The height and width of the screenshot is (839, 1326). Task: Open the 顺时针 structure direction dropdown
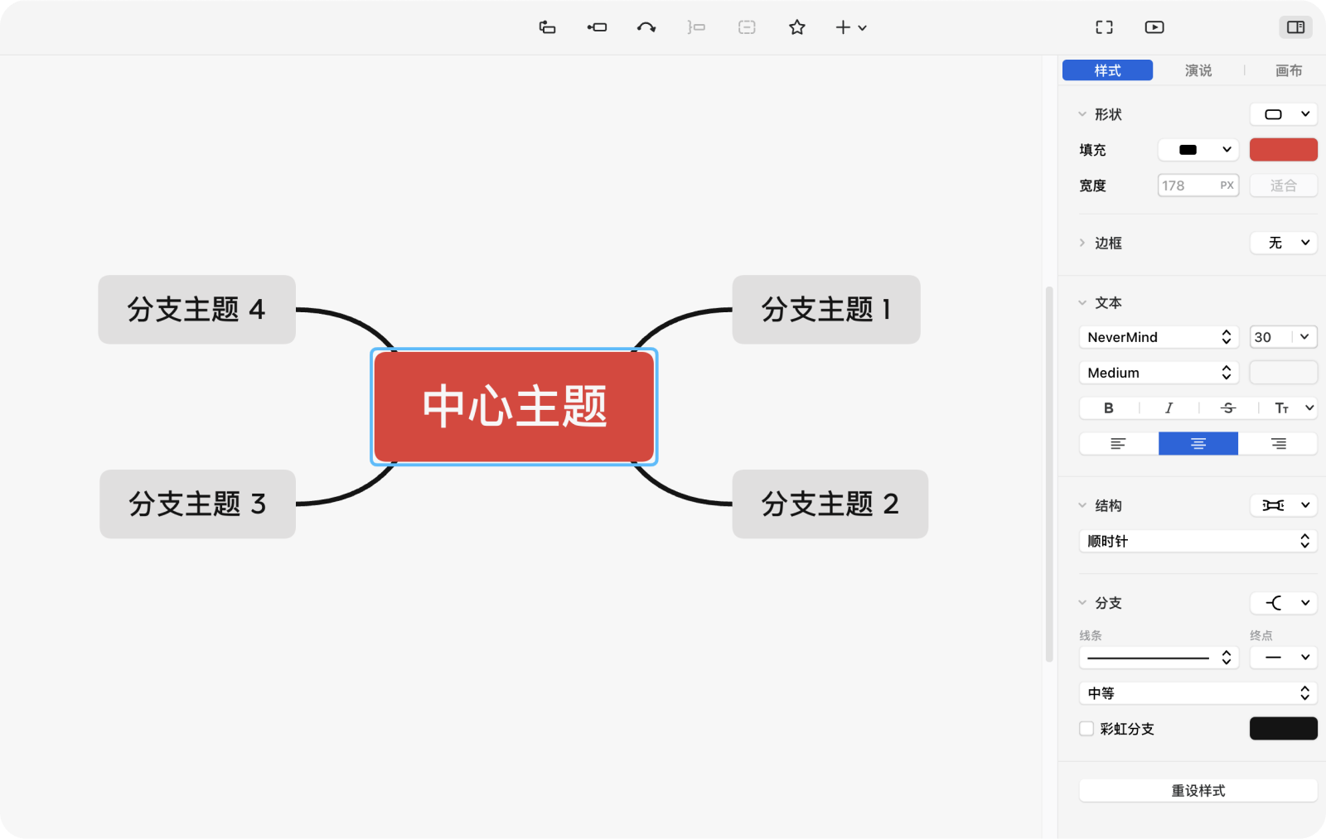click(1198, 541)
